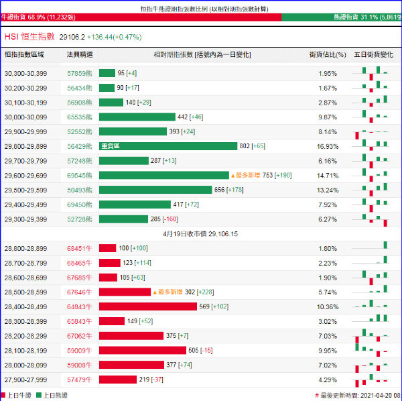Click the 法興精選 column header
The width and height of the screenshot is (402, 401).
(80, 54)
